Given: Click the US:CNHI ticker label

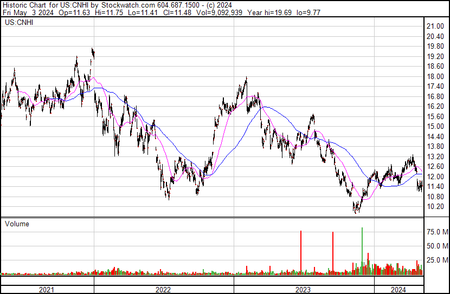Looking at the screenshot, I should (x=18, y=23).
